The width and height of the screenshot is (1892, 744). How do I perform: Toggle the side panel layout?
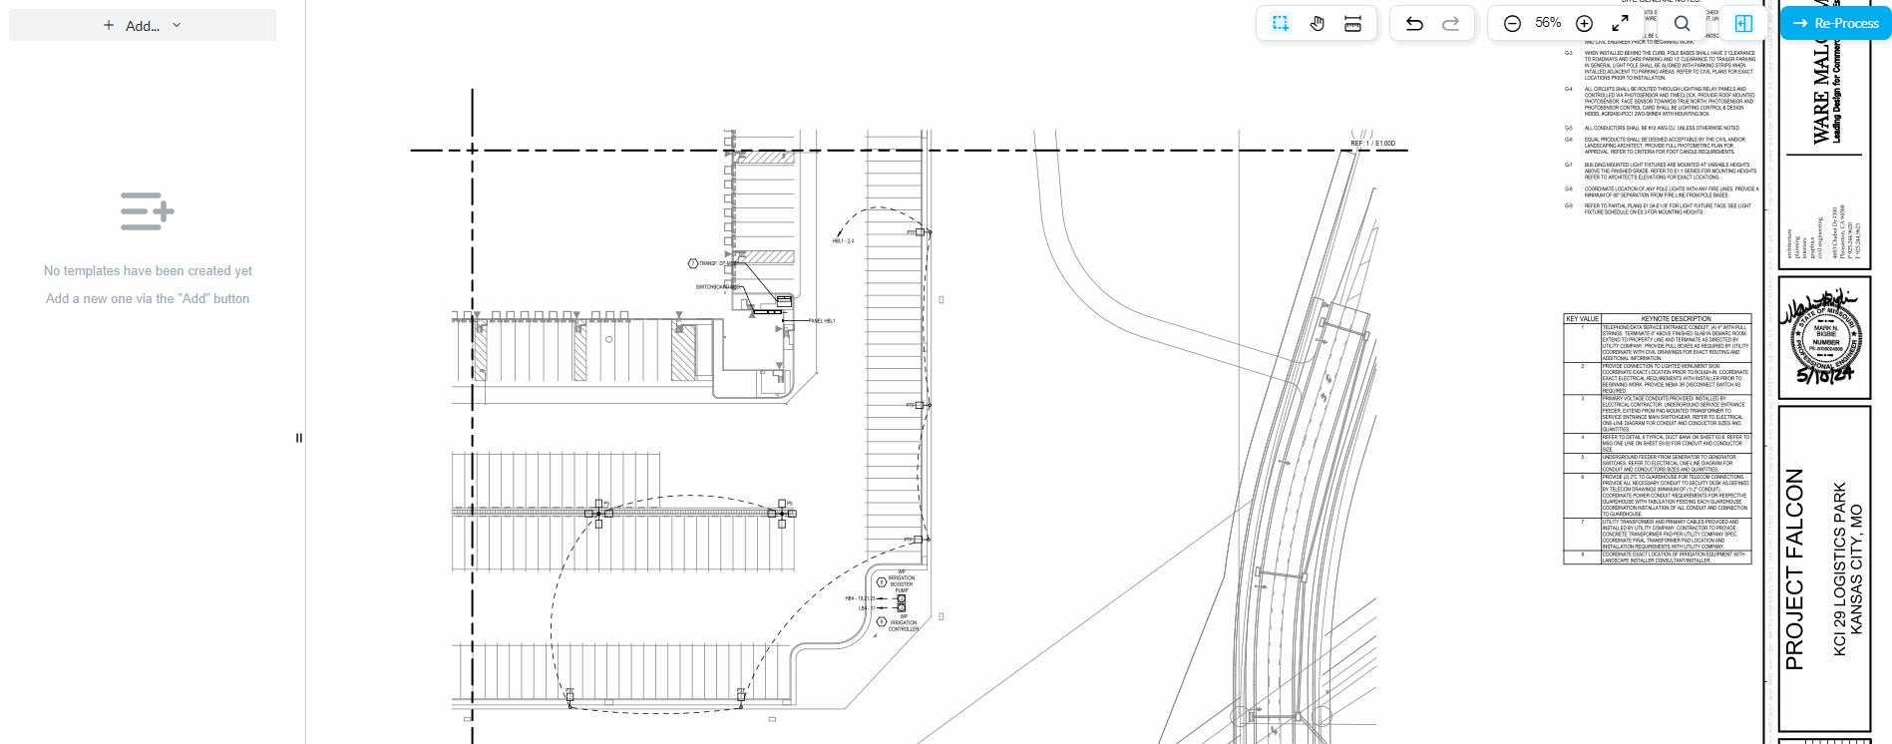1743,23
